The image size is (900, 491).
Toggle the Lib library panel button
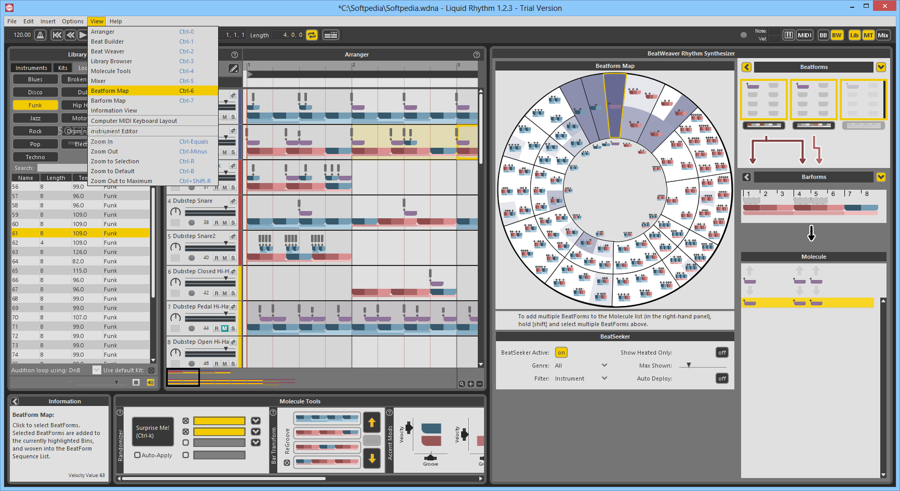(854, 35)
